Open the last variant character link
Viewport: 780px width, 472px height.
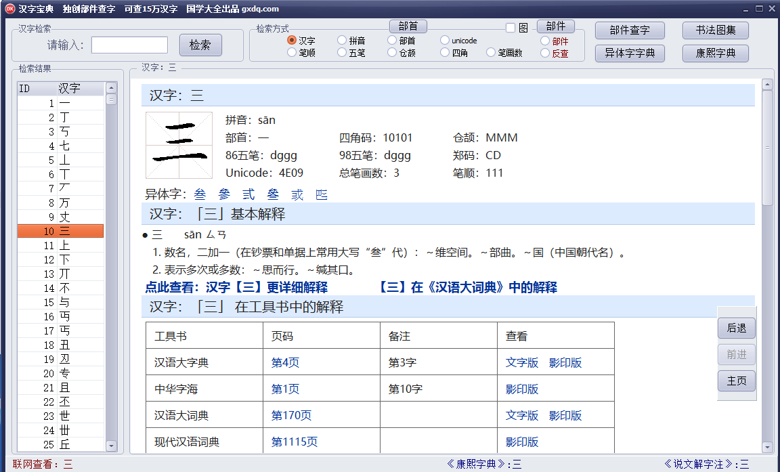(x=322, y=194)
